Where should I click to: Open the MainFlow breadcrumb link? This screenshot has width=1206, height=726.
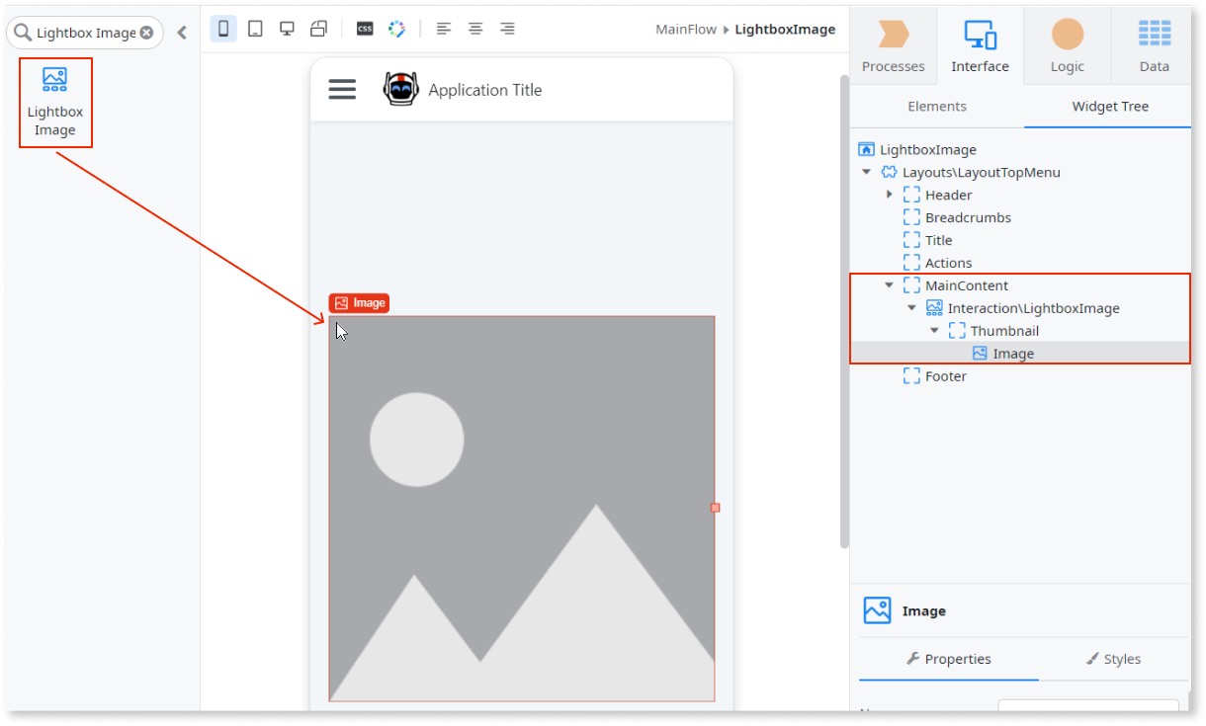(686, 29)
